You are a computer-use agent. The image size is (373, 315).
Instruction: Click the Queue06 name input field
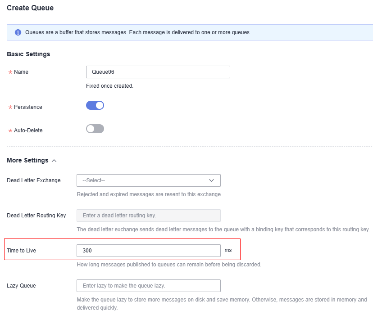[158, 72]
